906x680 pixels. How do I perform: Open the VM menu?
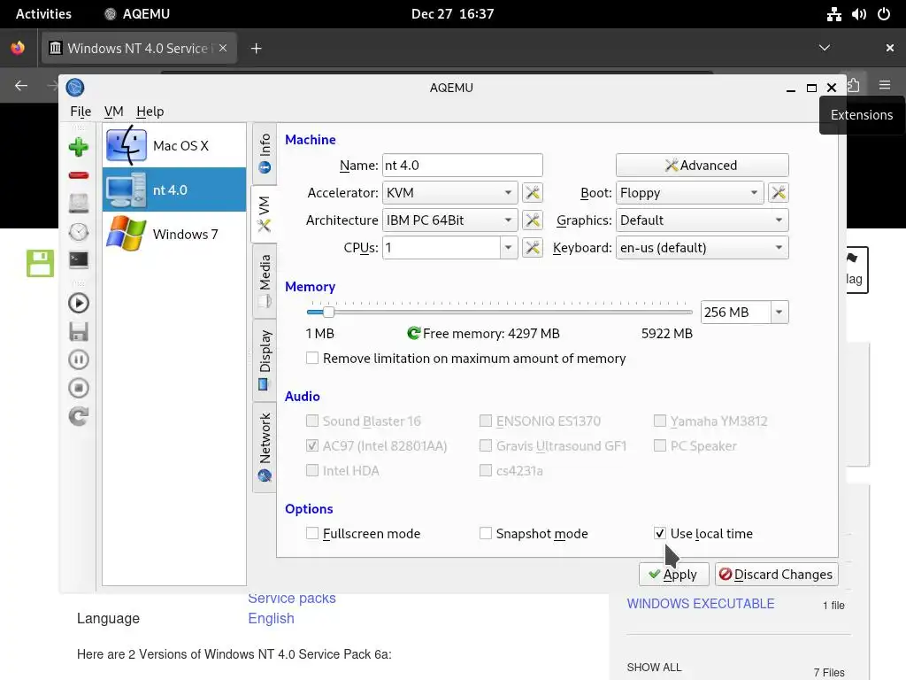tap(114, 112)
